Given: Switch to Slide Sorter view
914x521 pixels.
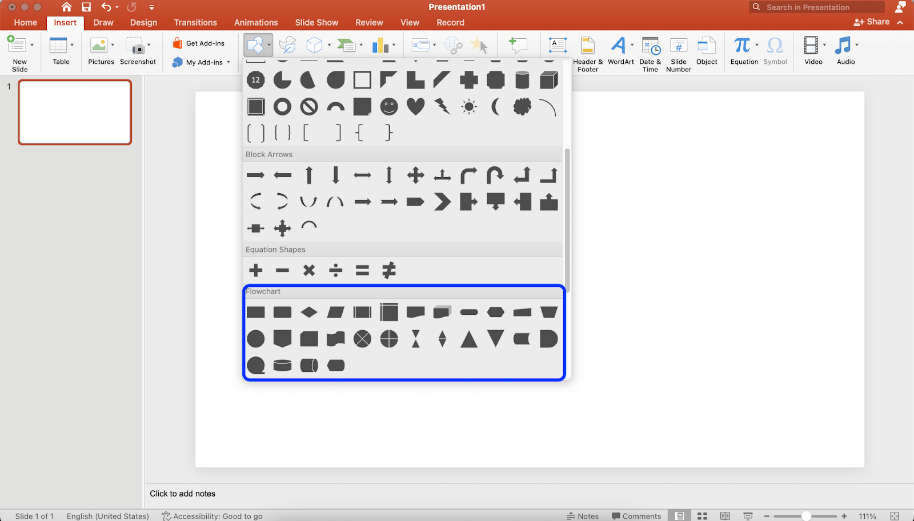Looking at the screenshot, I should click(701, 515).
